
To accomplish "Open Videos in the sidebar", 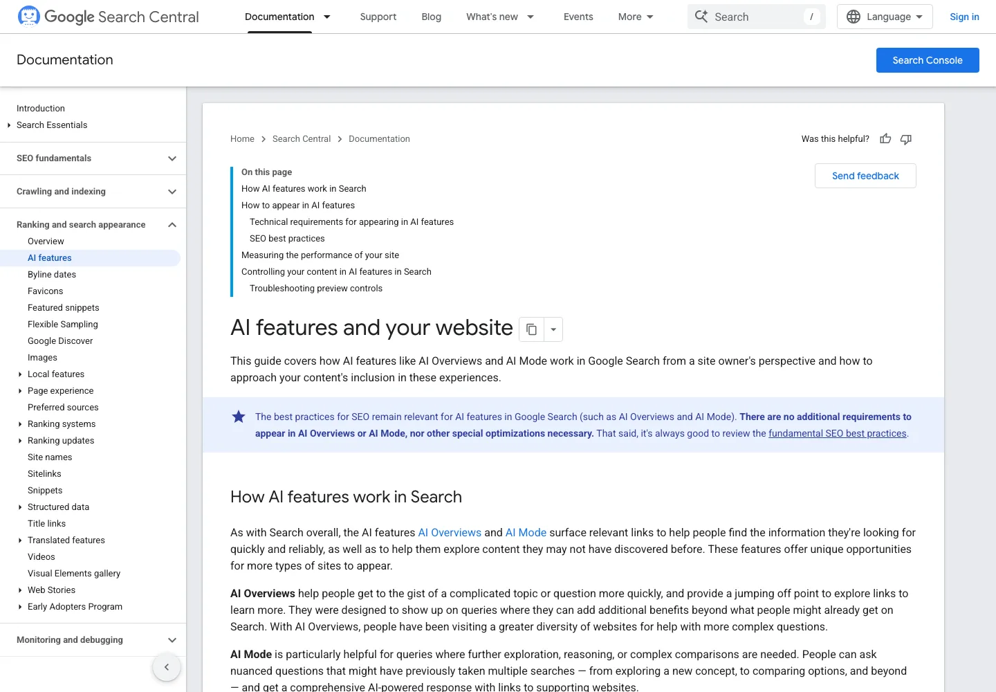I will (x=41, y=557).
